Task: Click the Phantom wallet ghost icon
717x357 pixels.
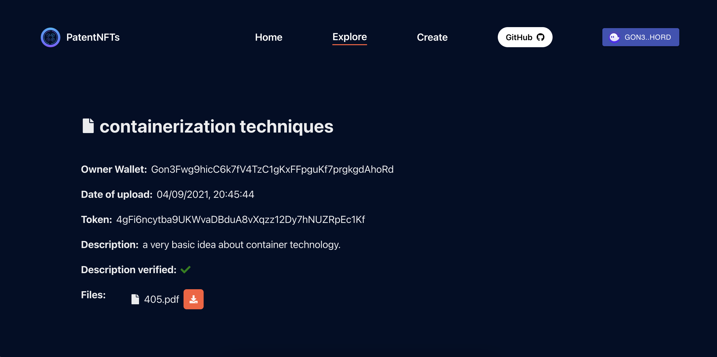Action: coord(614,37)
